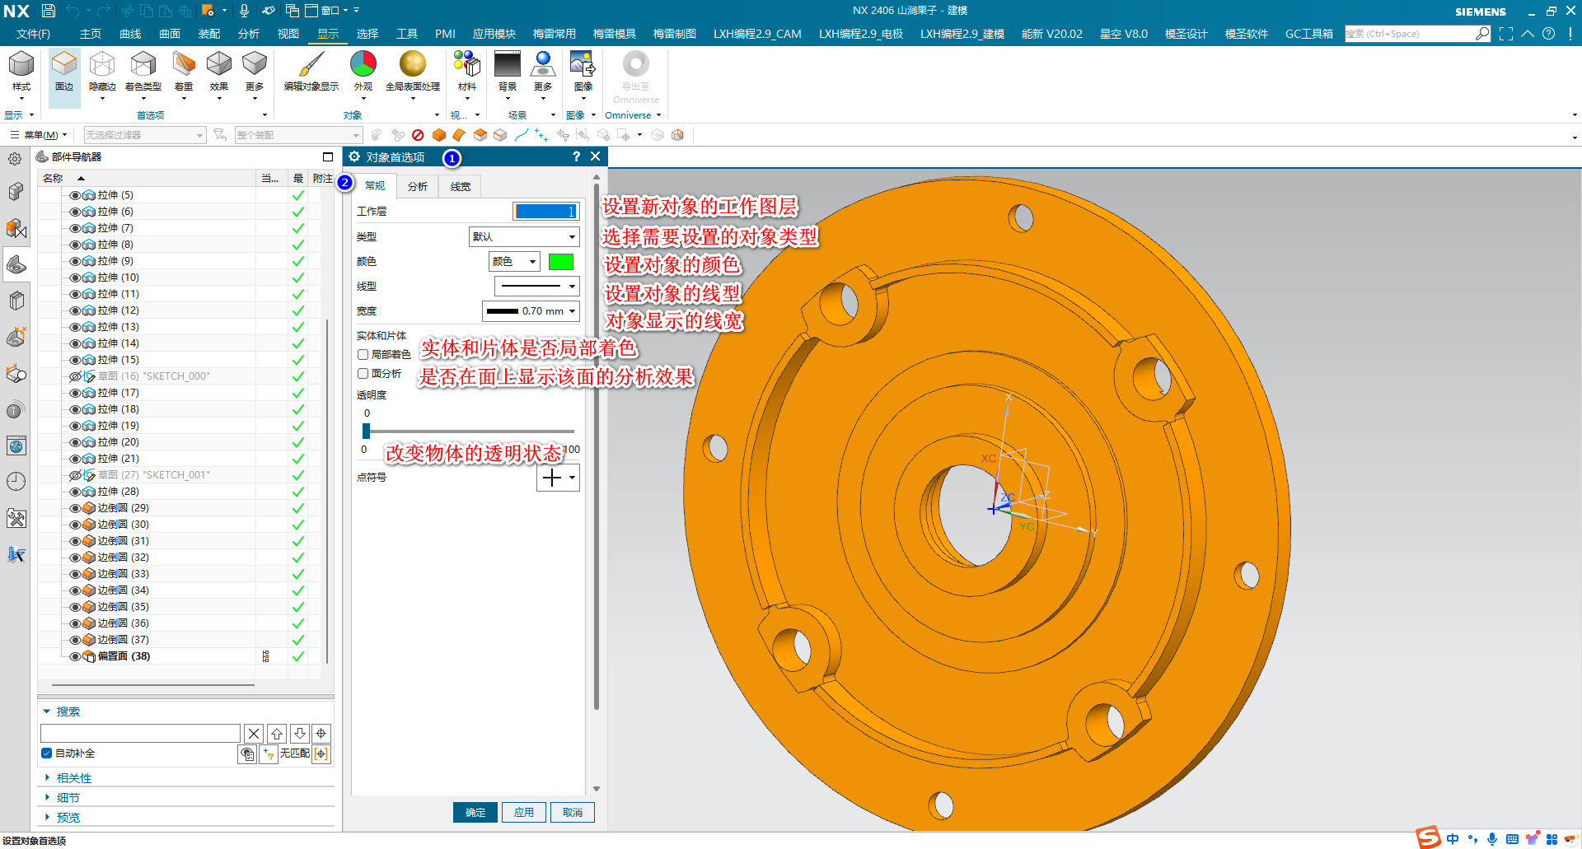Click the help question mark in dialog title
This screenshot has width=1582, height=849.
pyautogui.click(x=576, y=156)
